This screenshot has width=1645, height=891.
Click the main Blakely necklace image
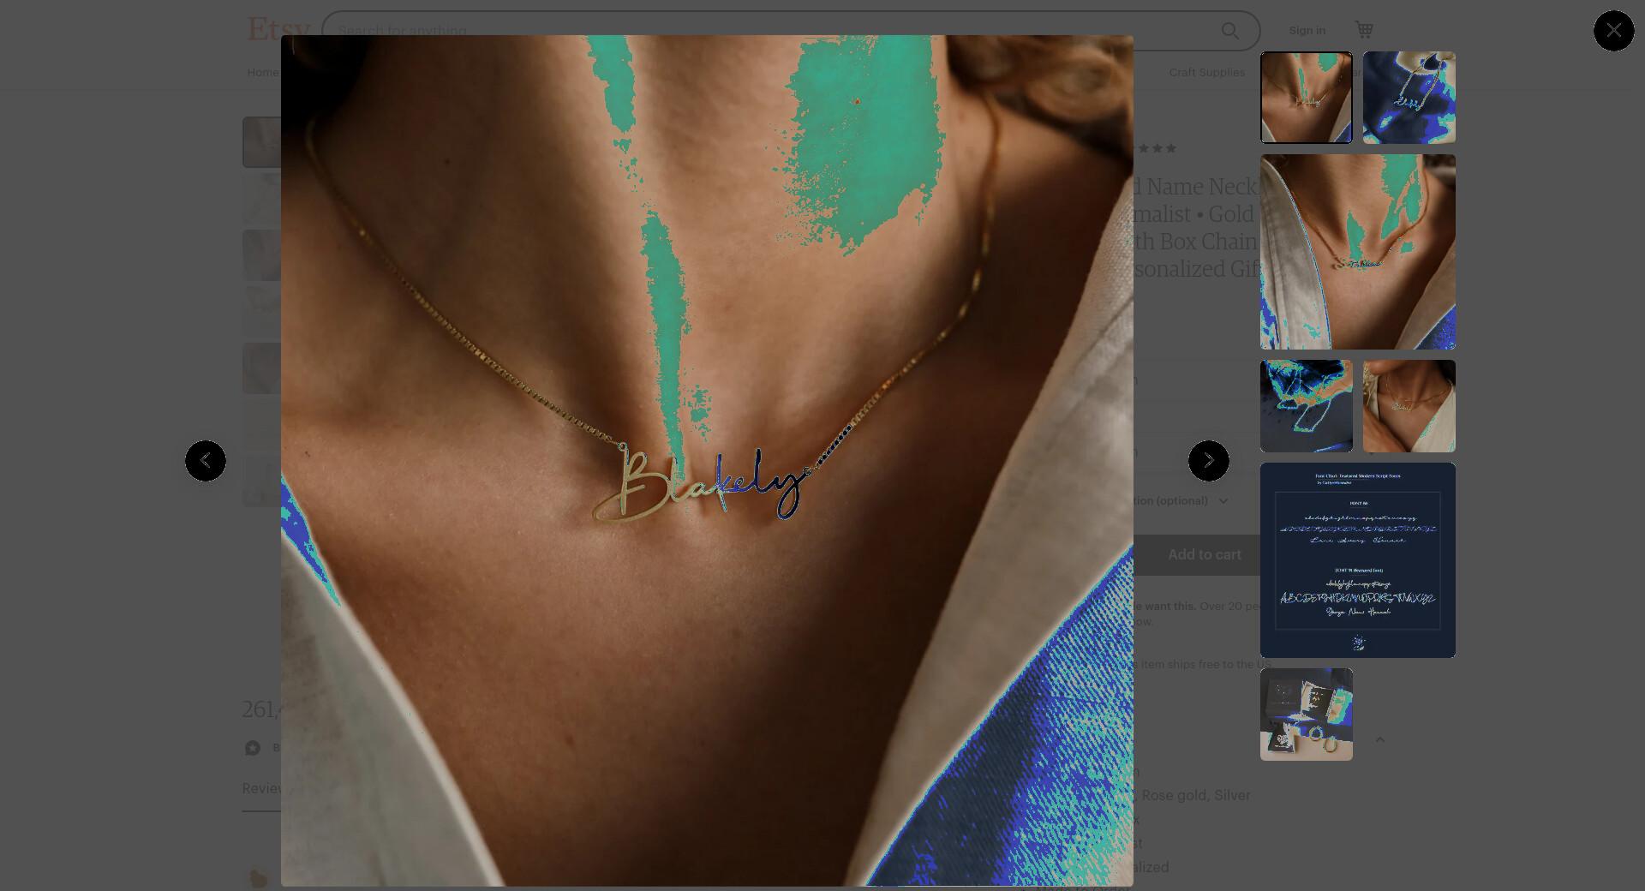coord(707,461)
